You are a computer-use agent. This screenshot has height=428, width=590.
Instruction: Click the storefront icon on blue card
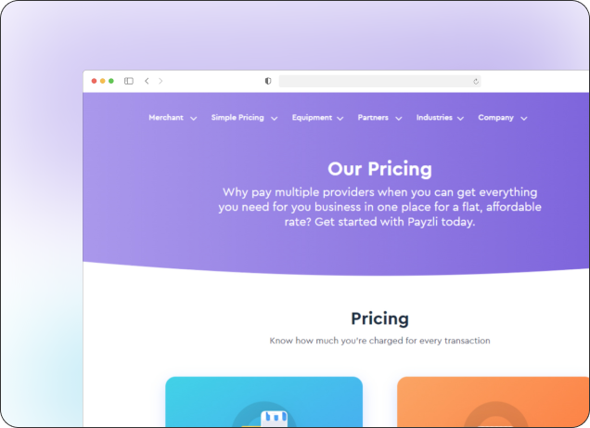274,417
